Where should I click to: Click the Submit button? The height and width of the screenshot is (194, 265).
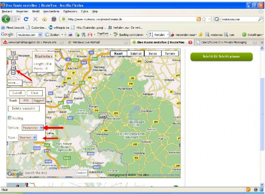[17, 93]
